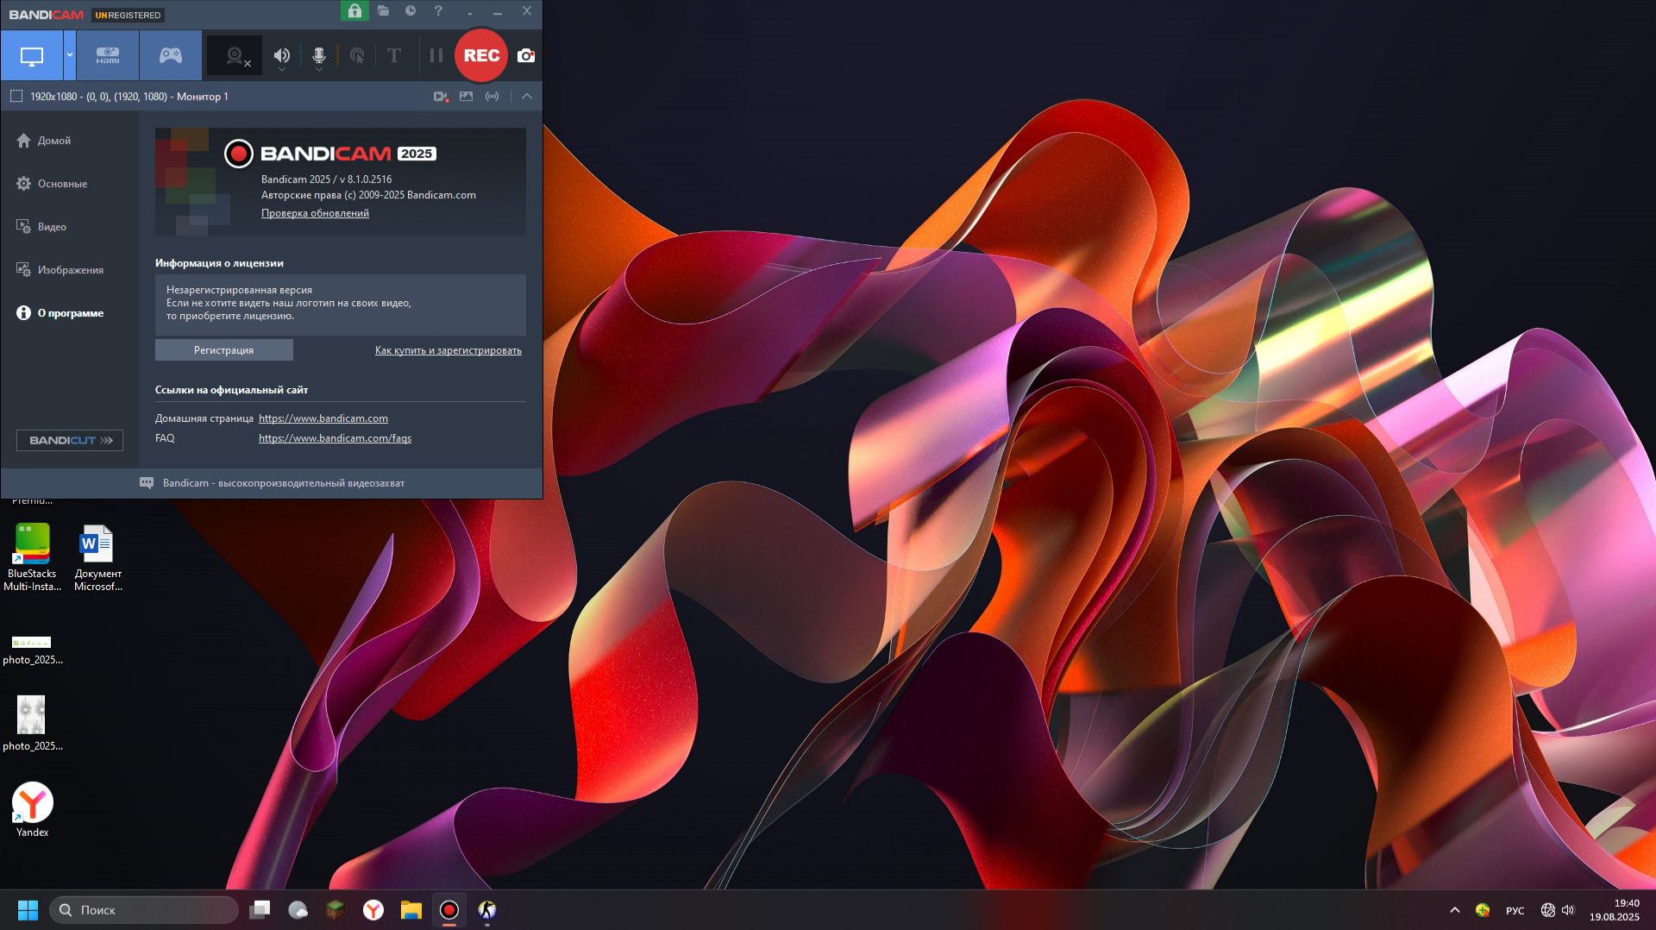Select the О программе tab
The width and height of the screenshot is (1656, 930).
tap(60, 313)
